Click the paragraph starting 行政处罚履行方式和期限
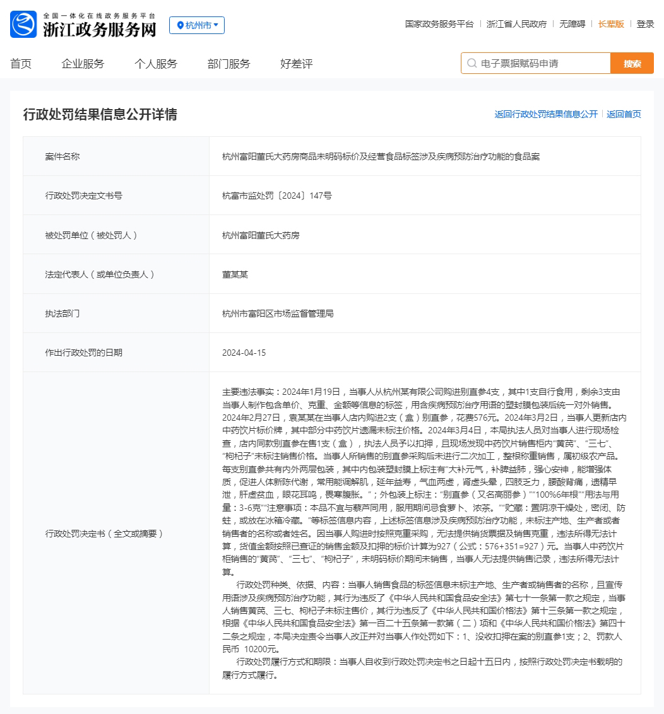 [422, 669]
